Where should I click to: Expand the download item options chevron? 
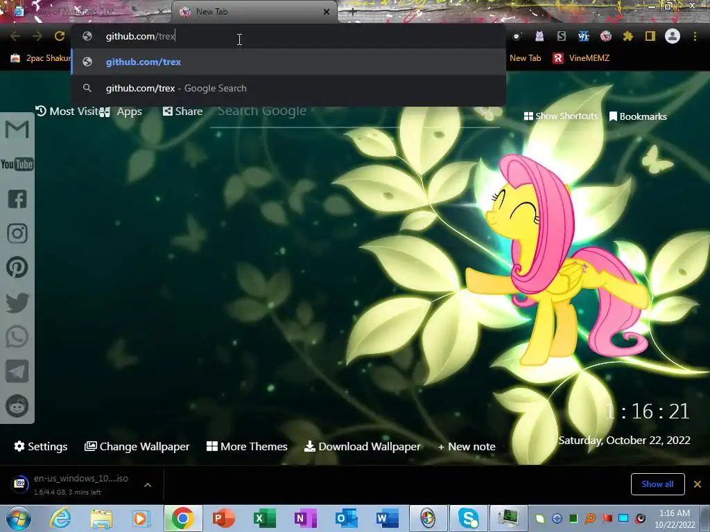[x=148, y=485]
